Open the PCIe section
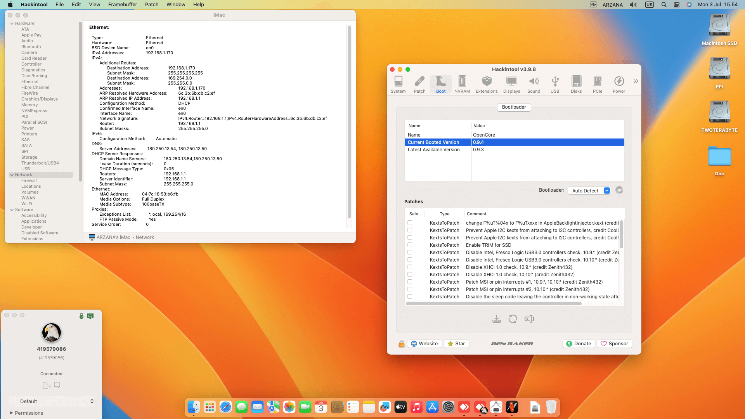Viewport: 745px width, 419px height. (598, 84)
